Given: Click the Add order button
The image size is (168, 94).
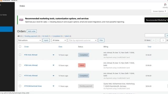Looking at the screenshot, I should [x=32, y=31].
